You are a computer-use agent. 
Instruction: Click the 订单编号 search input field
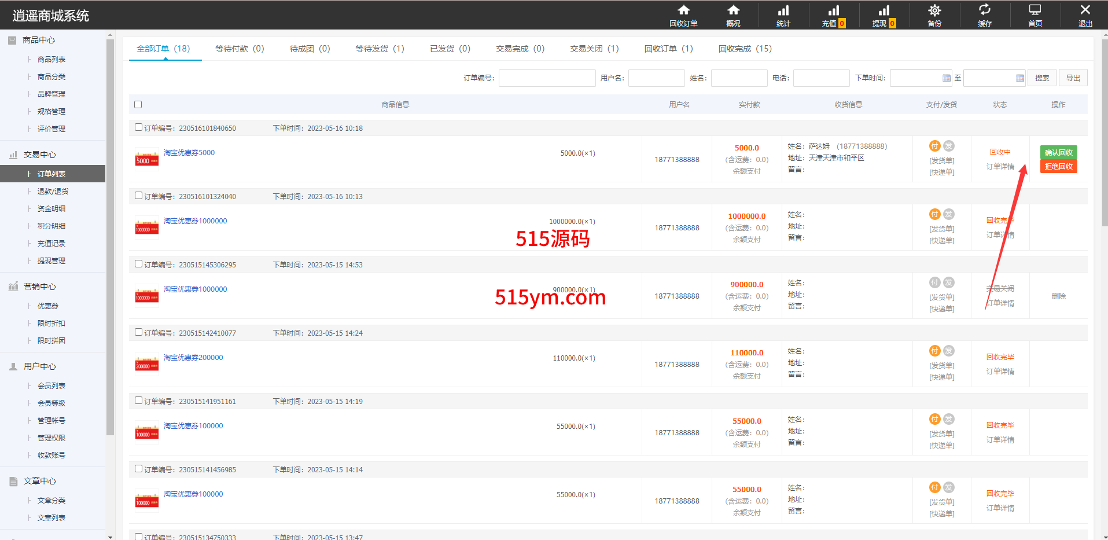click(547, 78)
